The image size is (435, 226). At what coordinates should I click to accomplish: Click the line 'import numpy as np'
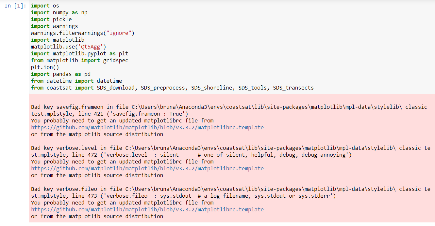coord(59,13)
